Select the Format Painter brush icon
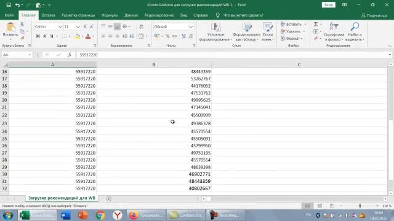Image resolution: width=394 pixels, height=221 pixels. pyautogui.click(x=22, y=38)
